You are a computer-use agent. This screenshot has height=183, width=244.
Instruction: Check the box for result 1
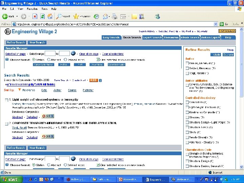coord(6,100)
